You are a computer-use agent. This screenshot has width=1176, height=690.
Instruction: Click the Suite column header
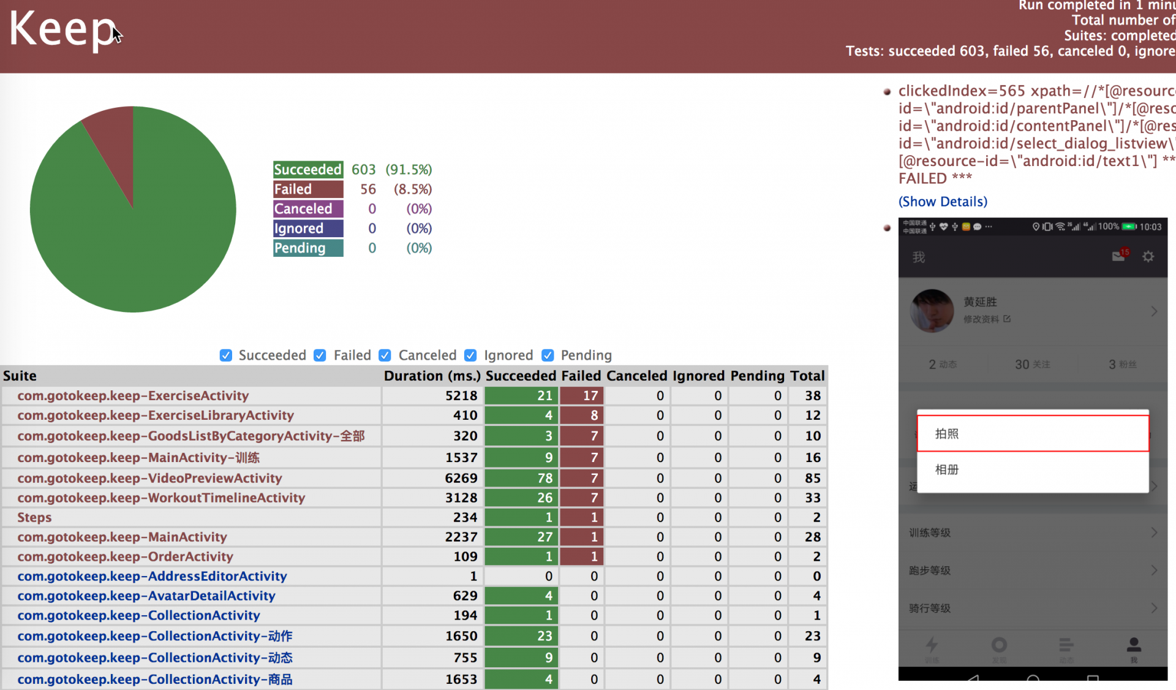point(20,376)
